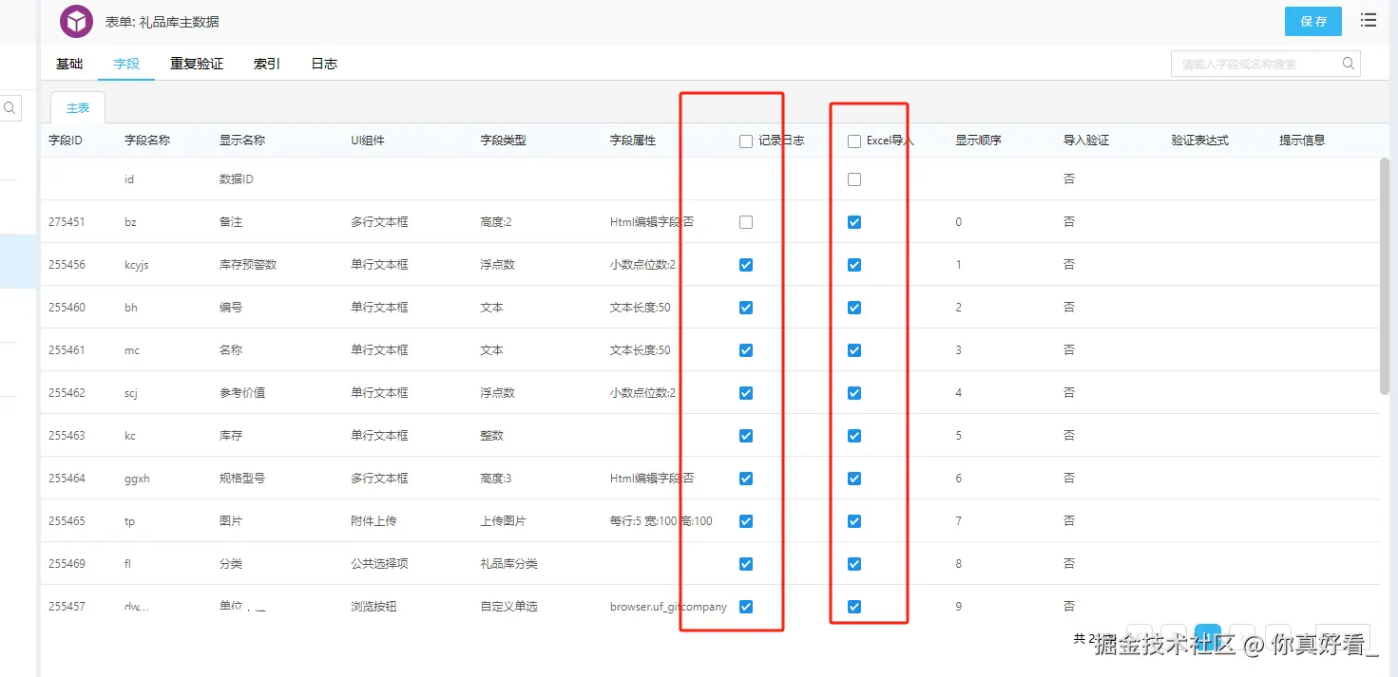This screenshot has height=677, width=1398.
Task: Toggle 记录日志 for the kc 库存 row
Action: pos(746,436)
